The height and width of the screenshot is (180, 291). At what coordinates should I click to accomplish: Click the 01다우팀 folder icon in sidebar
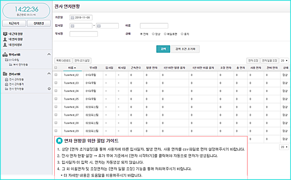tap(6, 60)
